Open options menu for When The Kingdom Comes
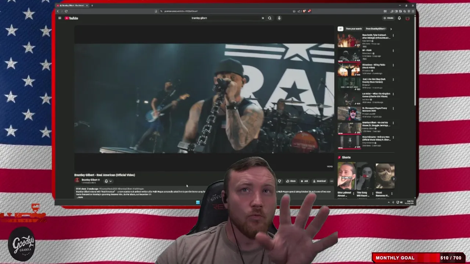470x264 pixels. (x=393, y=94)
